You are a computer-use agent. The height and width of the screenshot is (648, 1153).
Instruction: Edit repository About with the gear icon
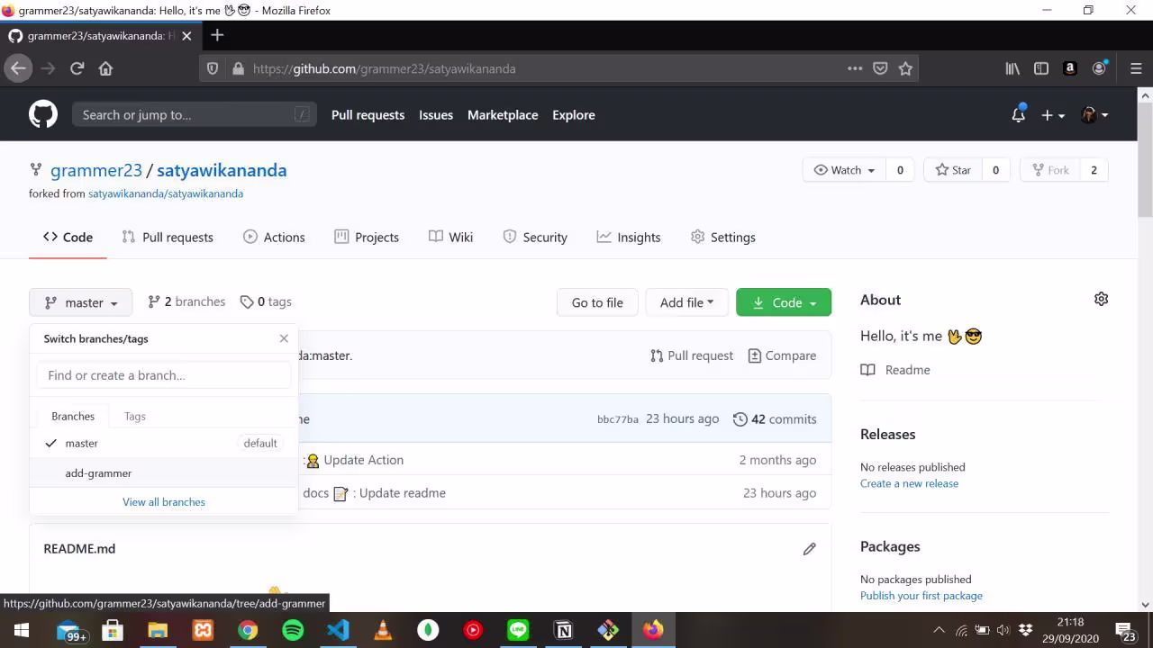pos(1101,299)
